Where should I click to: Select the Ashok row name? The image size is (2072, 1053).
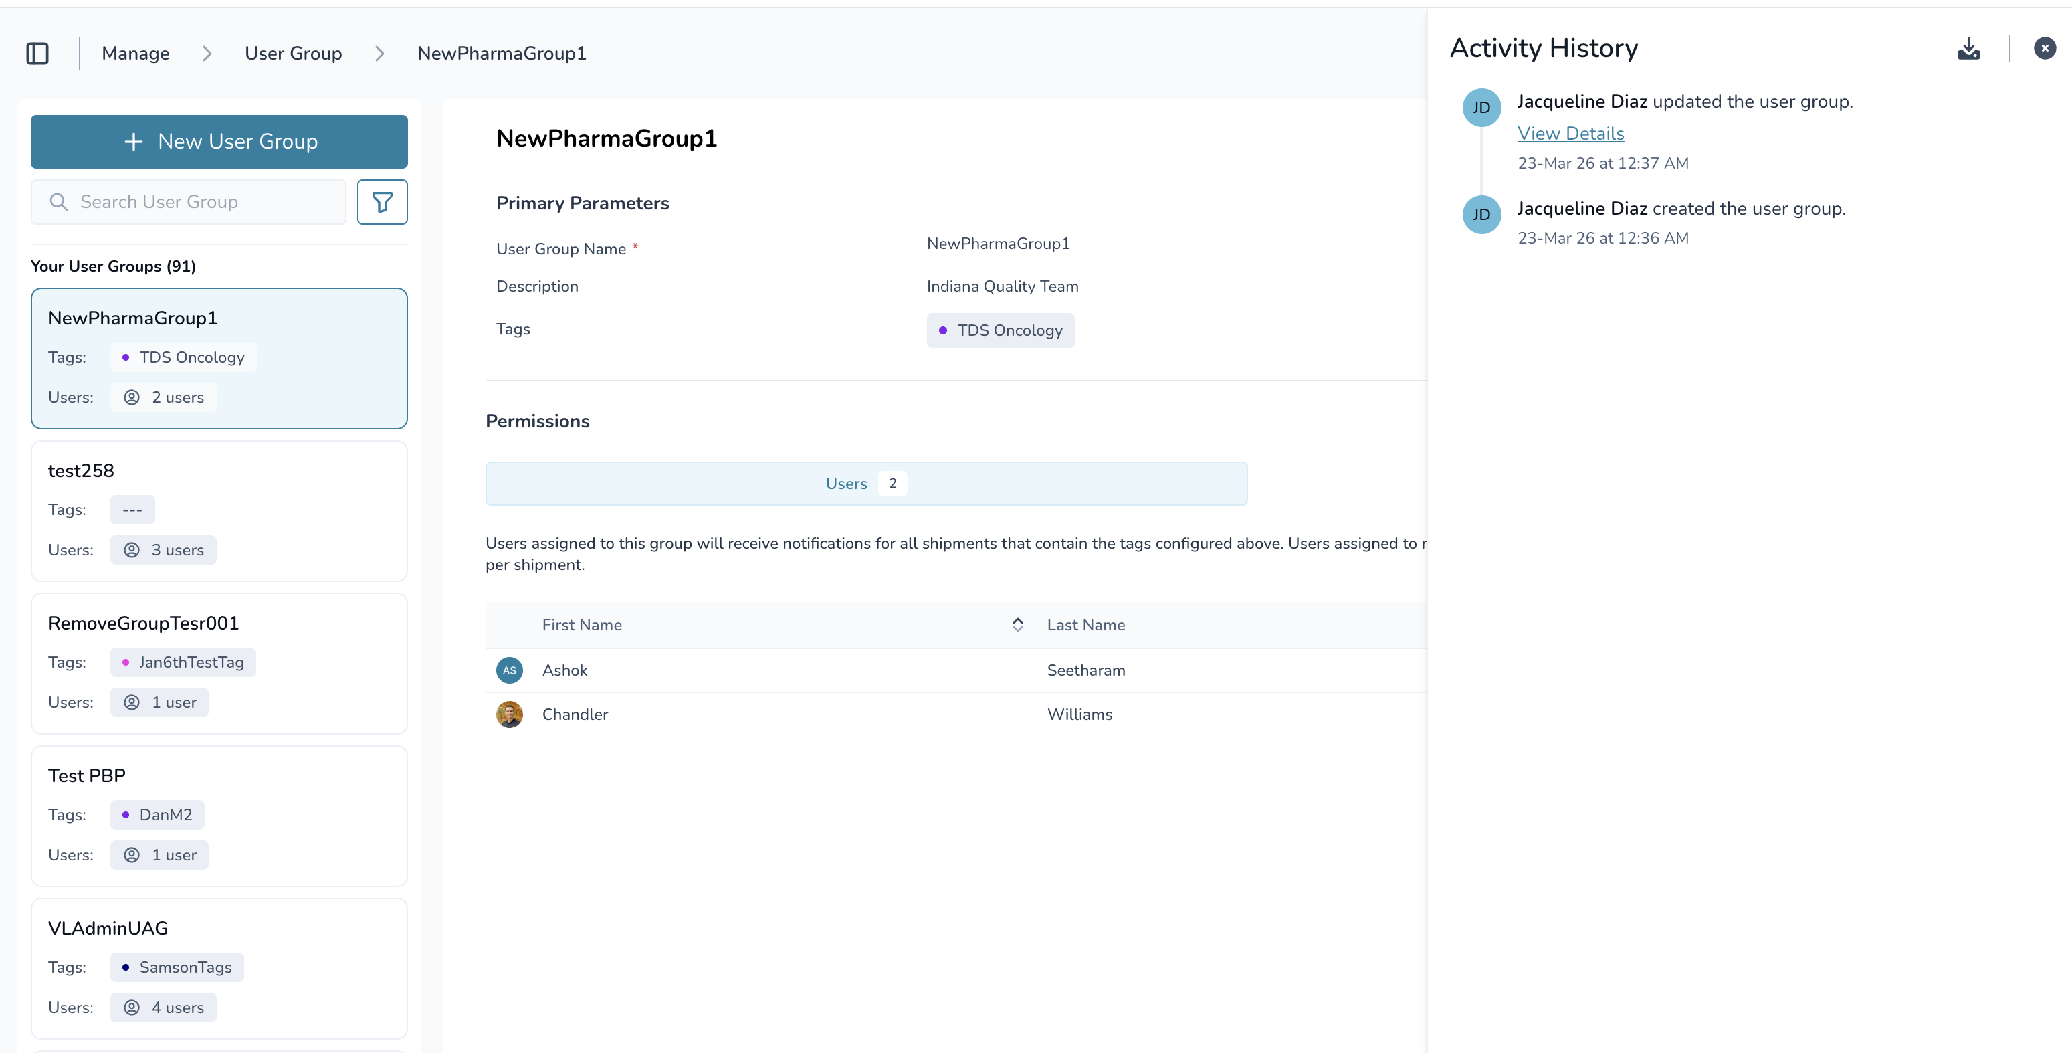(x=564, y=670)
